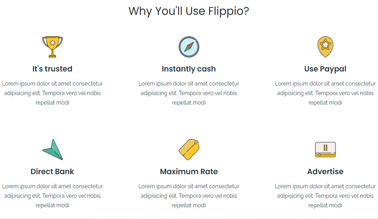378x219 pixels.
Task: Open the "Advertise" heading
Action: (325, 171)
